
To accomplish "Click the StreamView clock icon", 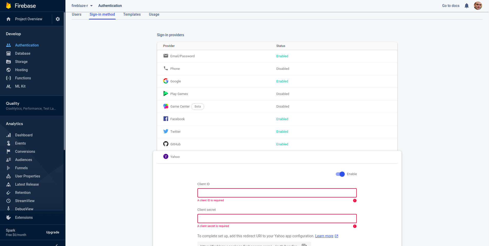I will tap(8, 201).
